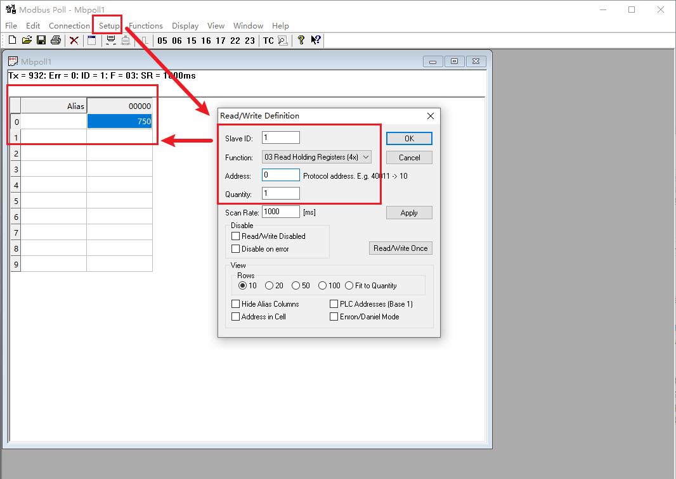Click the yellow question mark About icon
676x479 pixels.
point(301,41)
